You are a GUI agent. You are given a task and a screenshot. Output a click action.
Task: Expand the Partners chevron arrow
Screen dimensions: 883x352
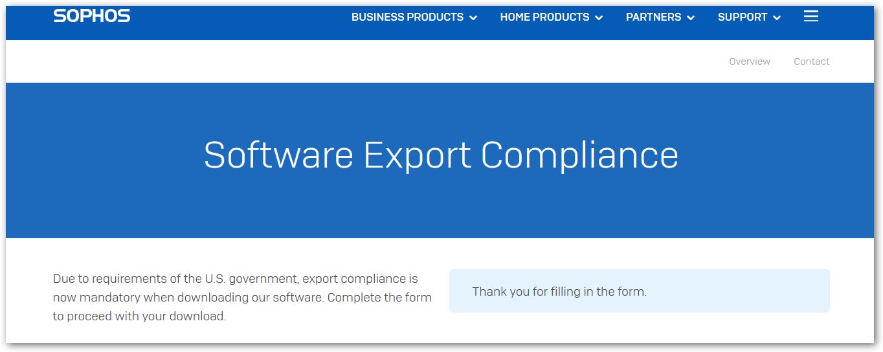(x=691, y=18)
